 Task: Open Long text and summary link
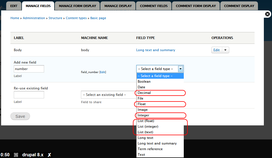[155, 50]
